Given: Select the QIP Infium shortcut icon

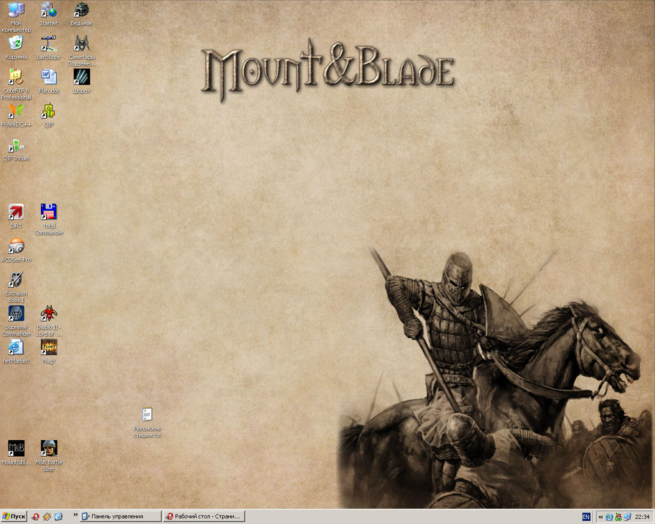Looking at the screenshot, I should (x=16, y=150).
